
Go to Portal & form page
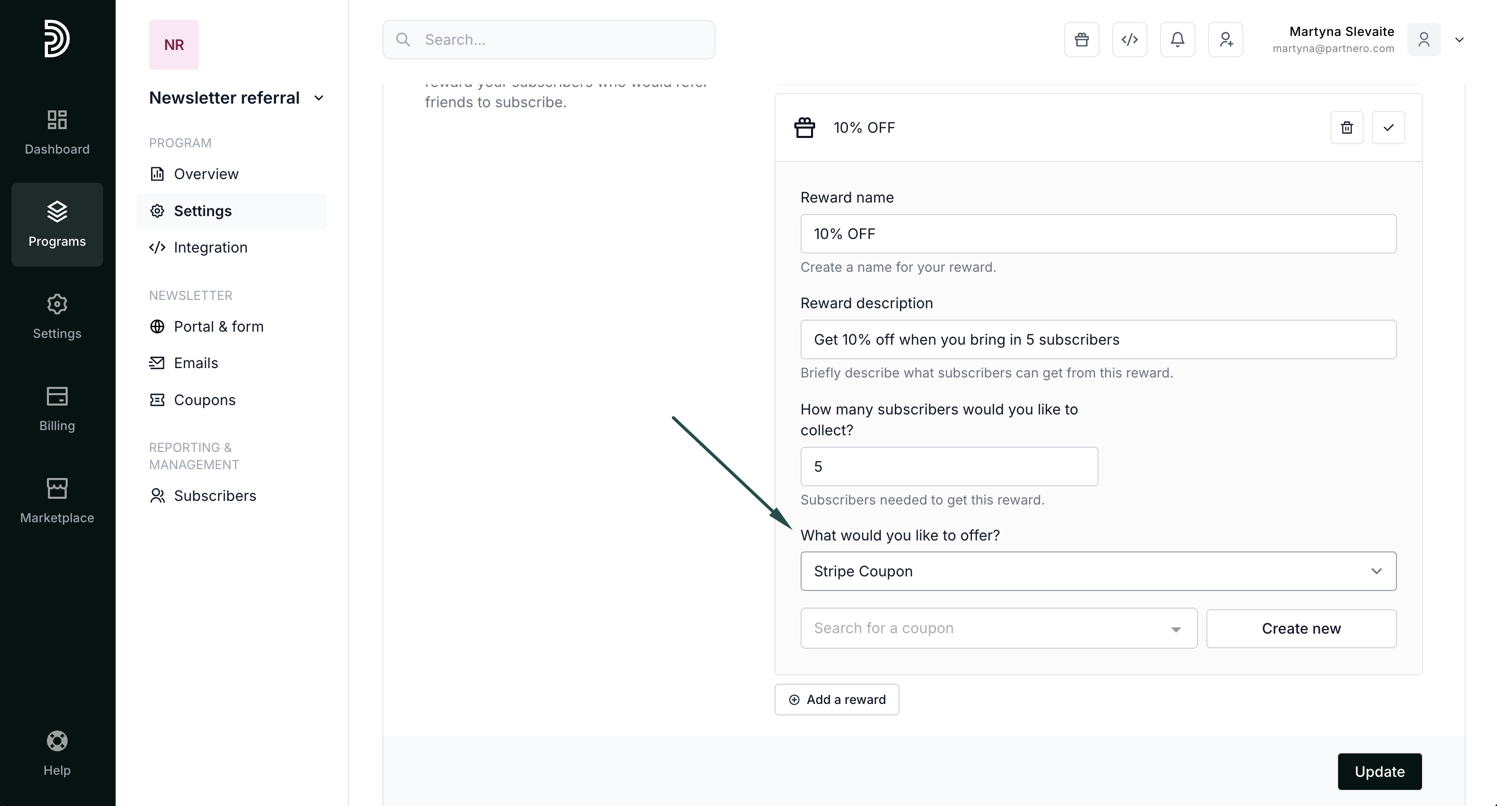coord(218,326)
